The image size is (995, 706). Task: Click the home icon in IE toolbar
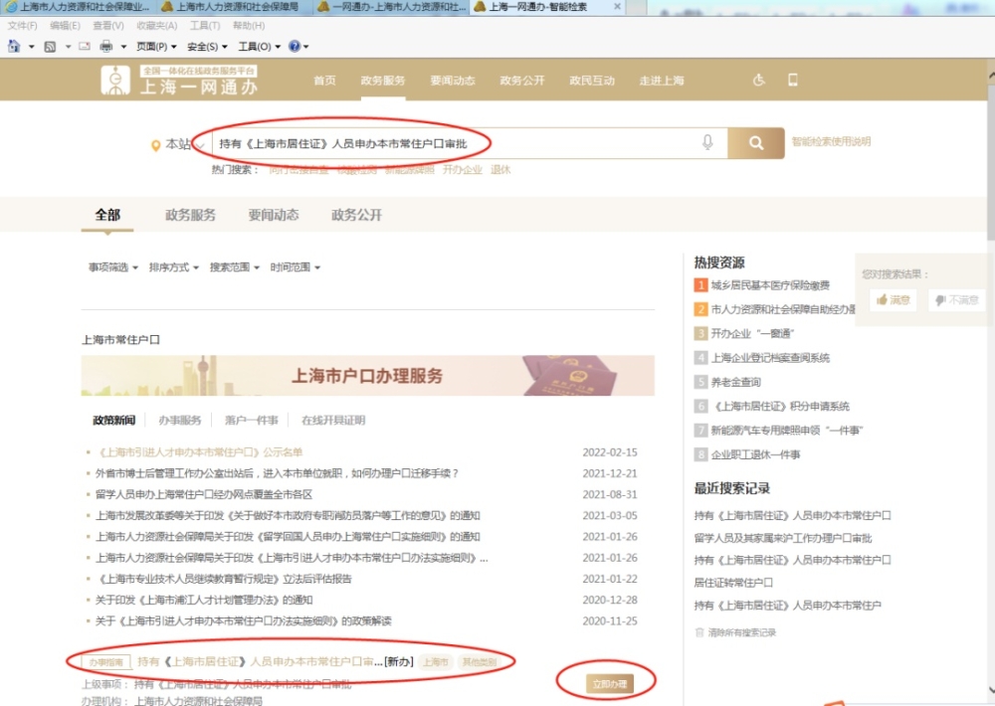(13, 47)
